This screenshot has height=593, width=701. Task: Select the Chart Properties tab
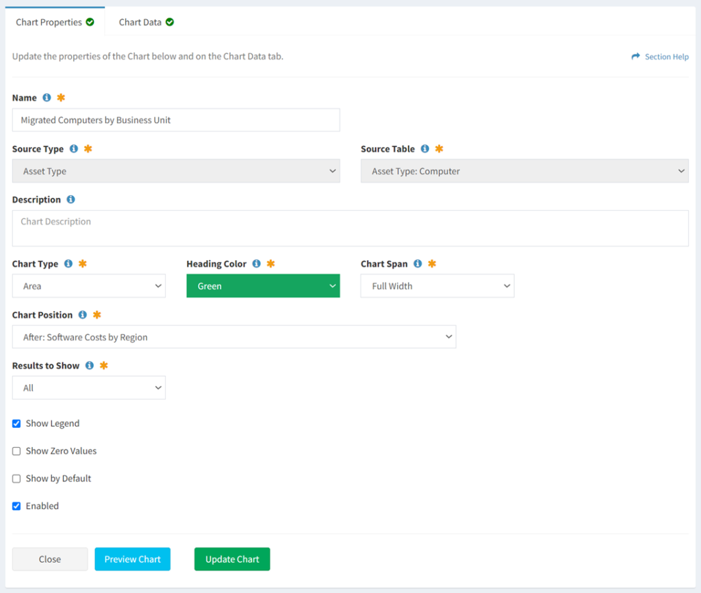(x=48, y=21)
